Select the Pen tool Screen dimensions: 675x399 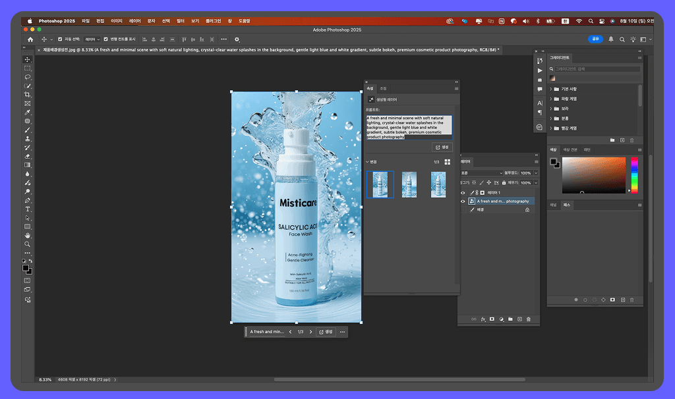pos(28,200)
